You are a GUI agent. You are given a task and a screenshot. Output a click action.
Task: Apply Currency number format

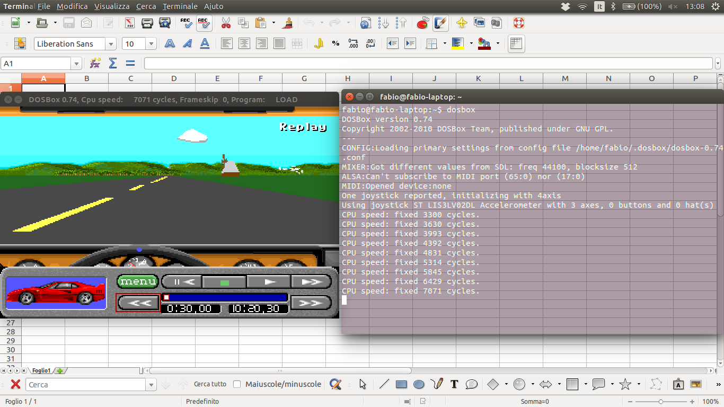click(x=319, y=43)
